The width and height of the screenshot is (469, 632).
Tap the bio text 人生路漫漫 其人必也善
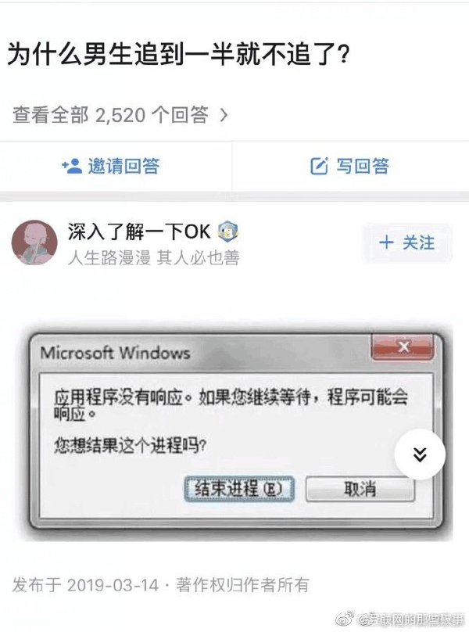(153, 257)
